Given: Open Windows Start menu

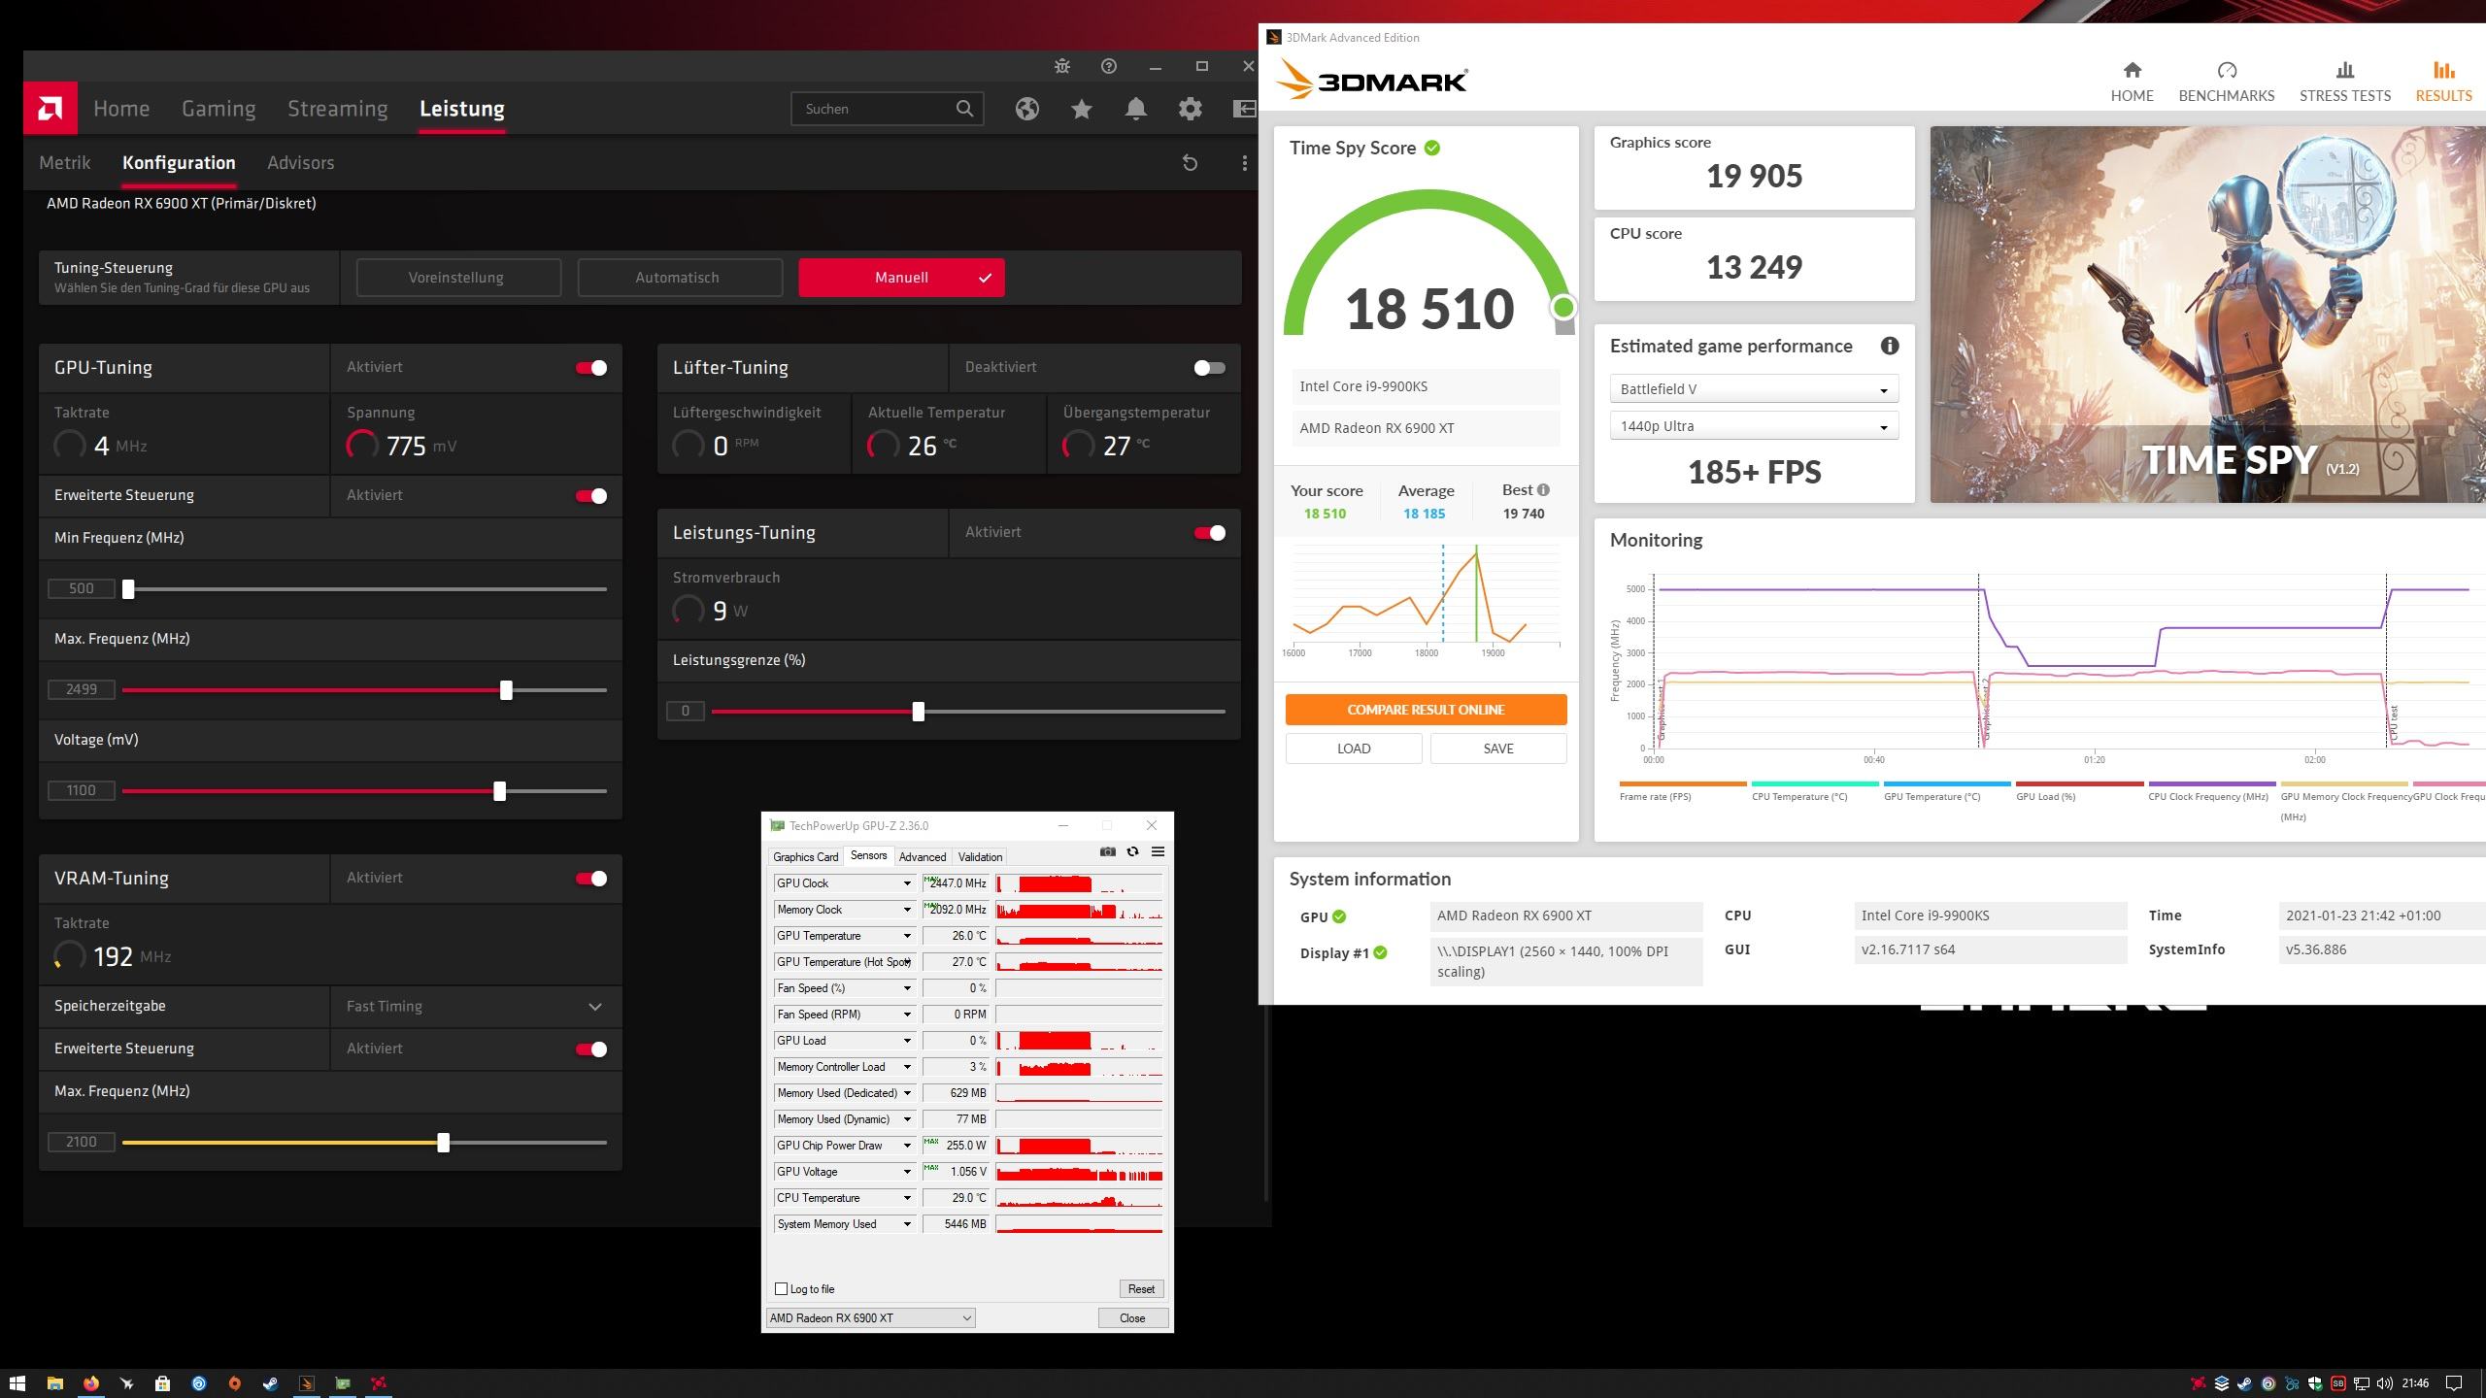Looking at the screenshot, I should point(17,1383).
